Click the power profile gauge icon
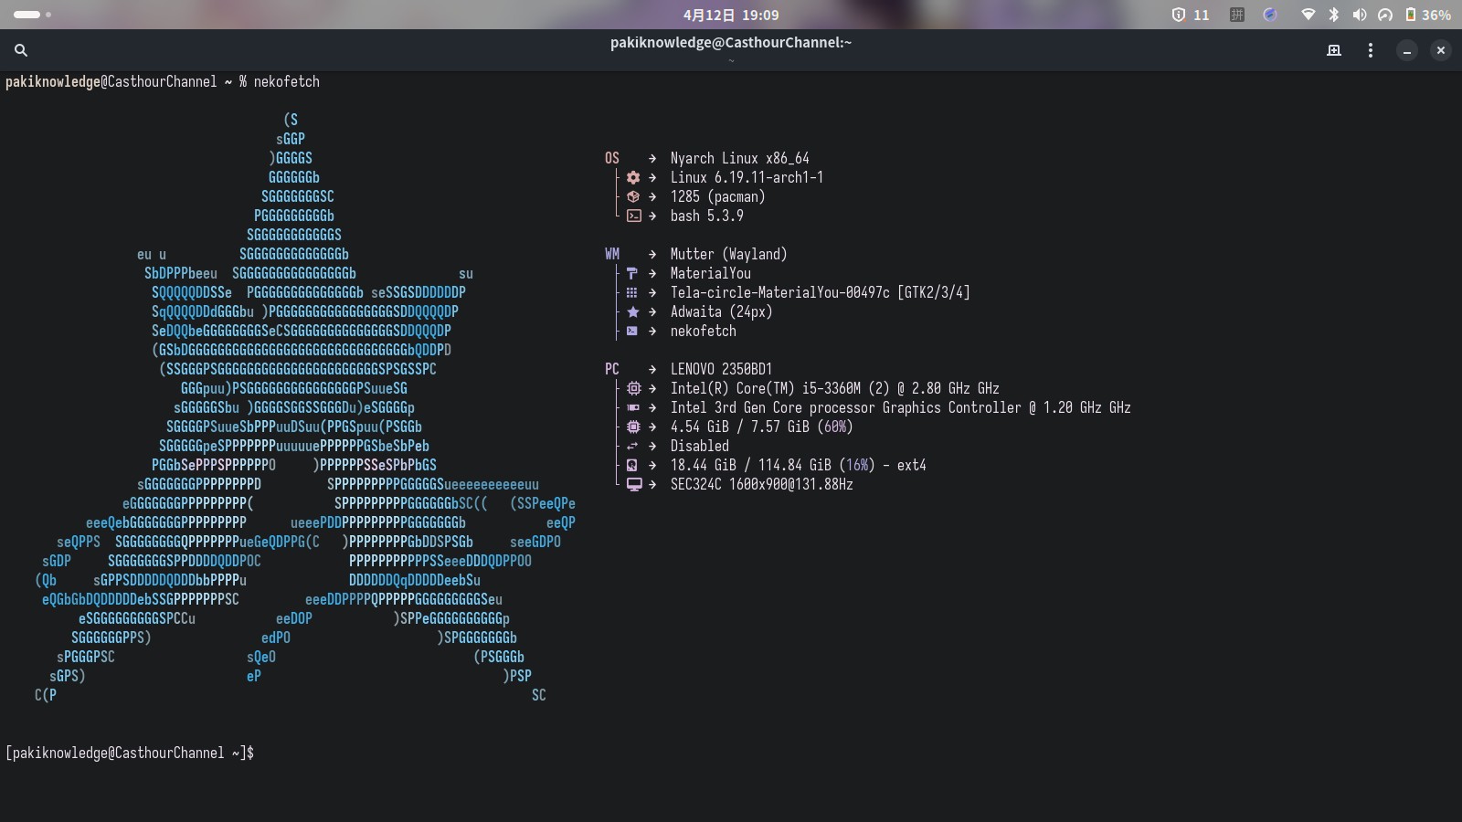 point(1385,15)
